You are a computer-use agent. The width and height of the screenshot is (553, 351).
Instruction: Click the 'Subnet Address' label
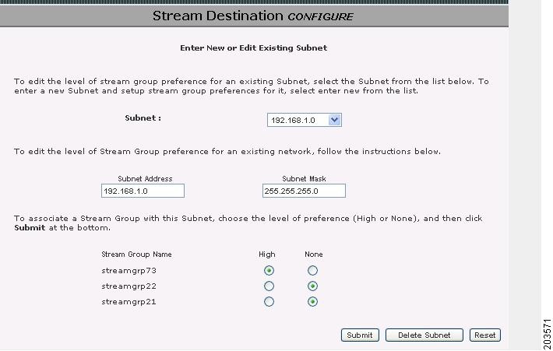[x=145, y=179]
